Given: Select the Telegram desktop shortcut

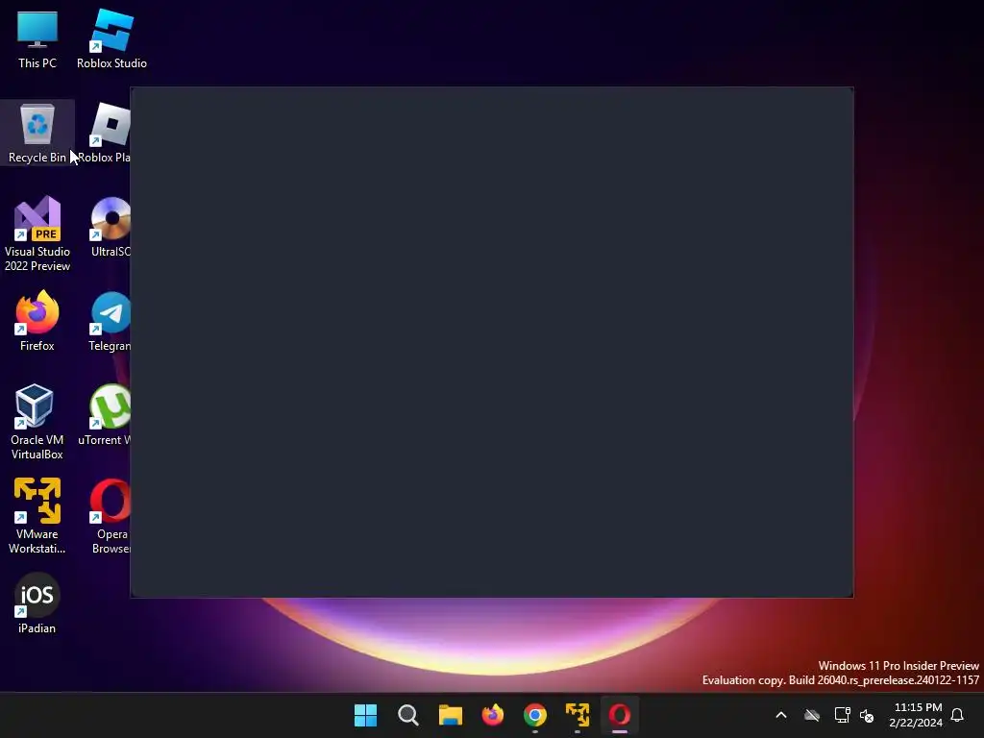Looking at the screenshot, I should (x=110, y=321).
